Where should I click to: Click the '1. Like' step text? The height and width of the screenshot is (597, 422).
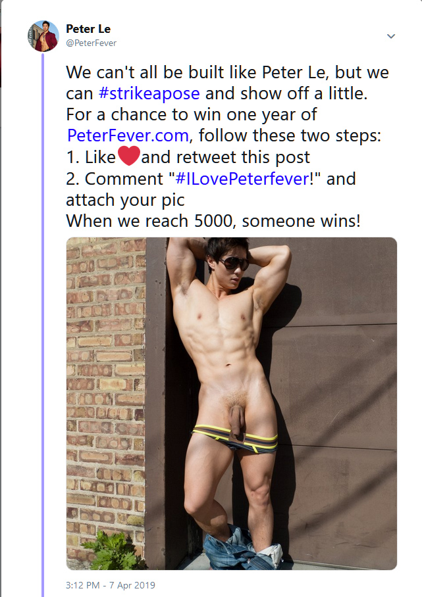tap(91, 157)
